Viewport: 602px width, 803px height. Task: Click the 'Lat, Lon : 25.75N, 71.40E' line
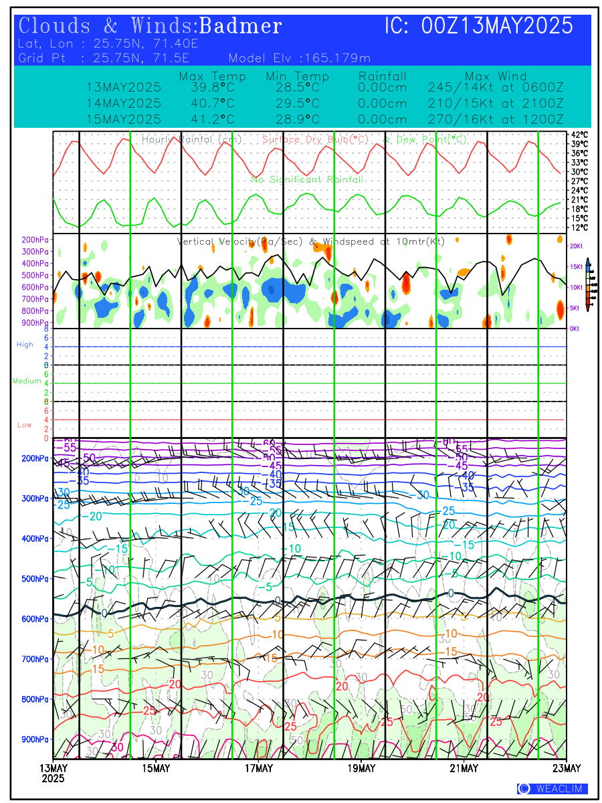[x=109, y=44]
